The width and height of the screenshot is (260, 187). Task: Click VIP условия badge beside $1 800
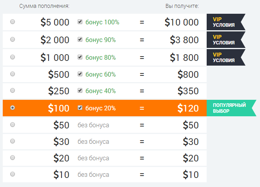(x=226, y=57)
